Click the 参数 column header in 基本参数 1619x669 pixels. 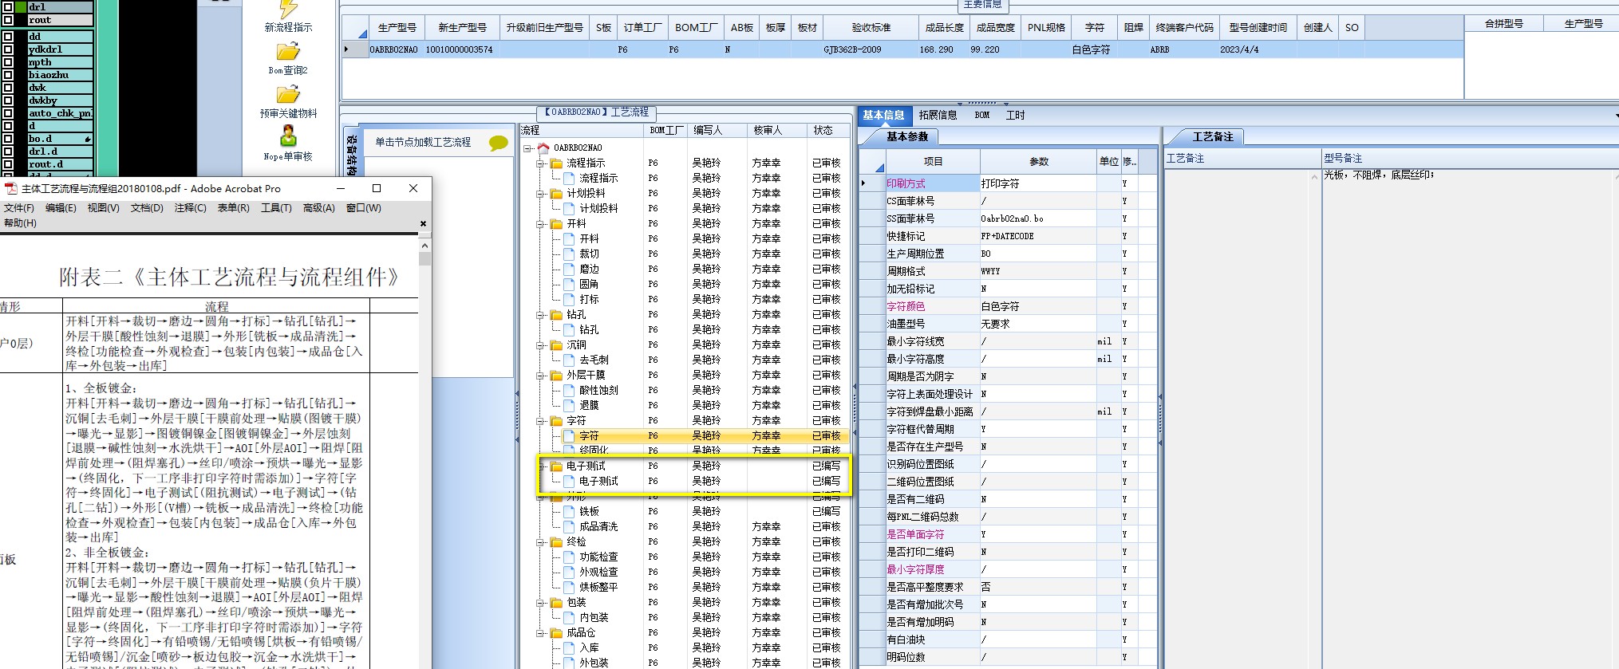[1039, 161]
